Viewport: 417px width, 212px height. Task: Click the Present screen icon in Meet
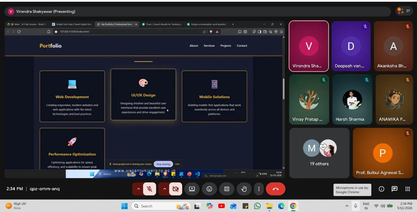tap(192, 189)
